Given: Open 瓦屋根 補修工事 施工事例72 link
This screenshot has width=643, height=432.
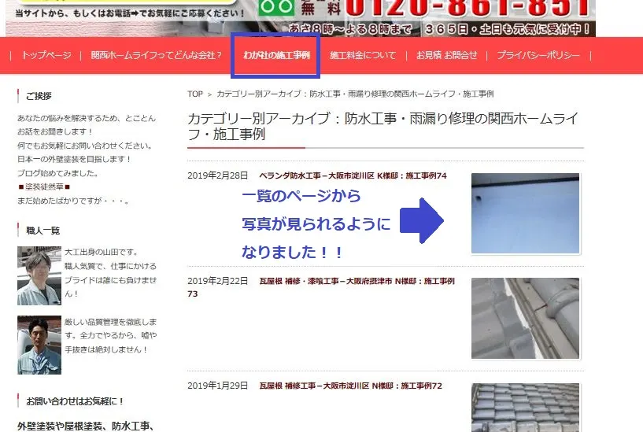Looking at the screenshot, I should pos(350,386).
